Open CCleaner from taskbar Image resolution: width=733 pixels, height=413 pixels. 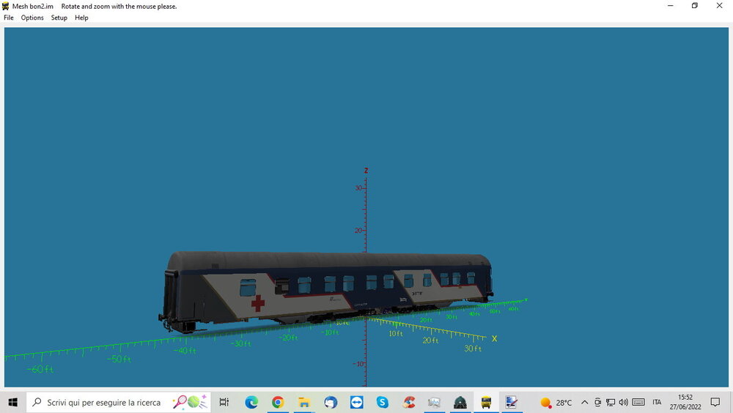coord(409,402)
